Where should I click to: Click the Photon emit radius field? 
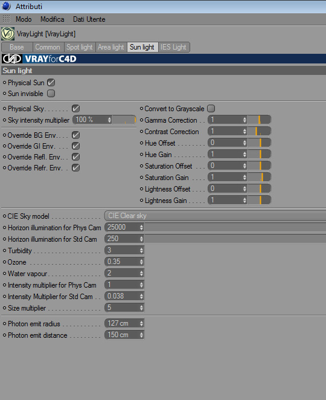tap(124, 323)
